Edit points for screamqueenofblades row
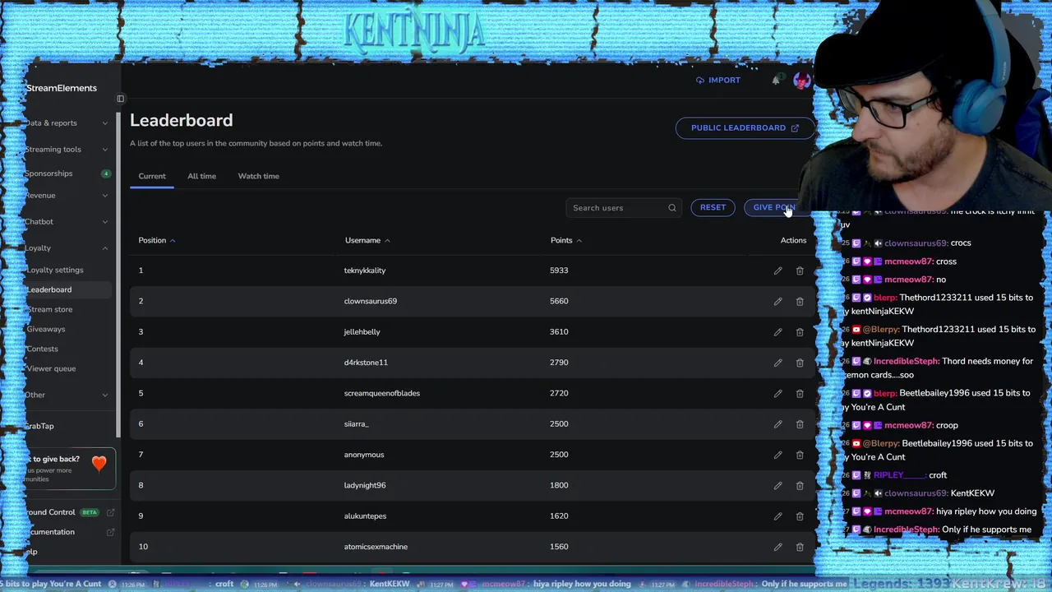 tap(777, 393)
